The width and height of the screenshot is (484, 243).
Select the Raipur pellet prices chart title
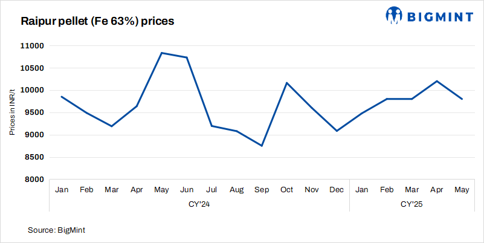[x=98, y=21]
